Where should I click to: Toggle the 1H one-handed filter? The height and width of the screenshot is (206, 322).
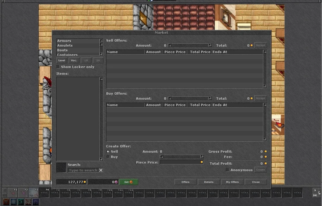[x=86, y=60]
